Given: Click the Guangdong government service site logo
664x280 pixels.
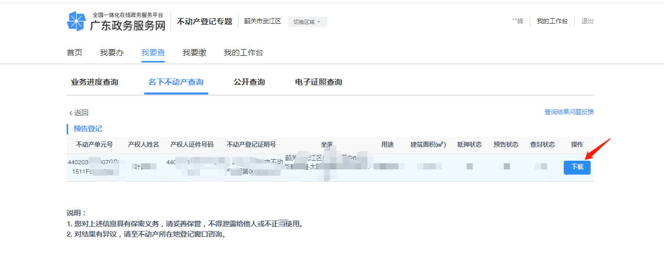Looking at the screenshot, I should point(116,22).
